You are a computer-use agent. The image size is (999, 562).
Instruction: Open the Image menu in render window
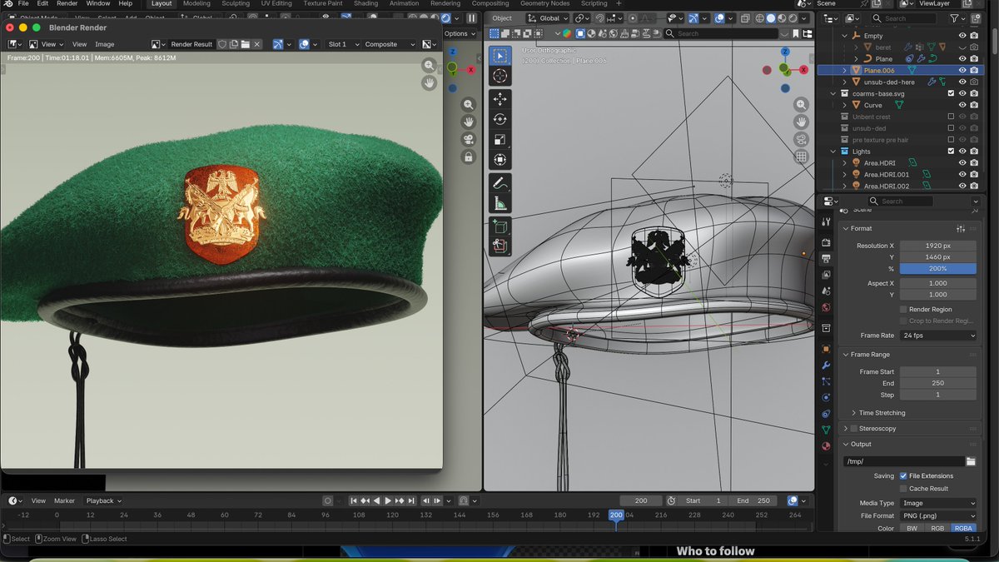click(105, 44)
